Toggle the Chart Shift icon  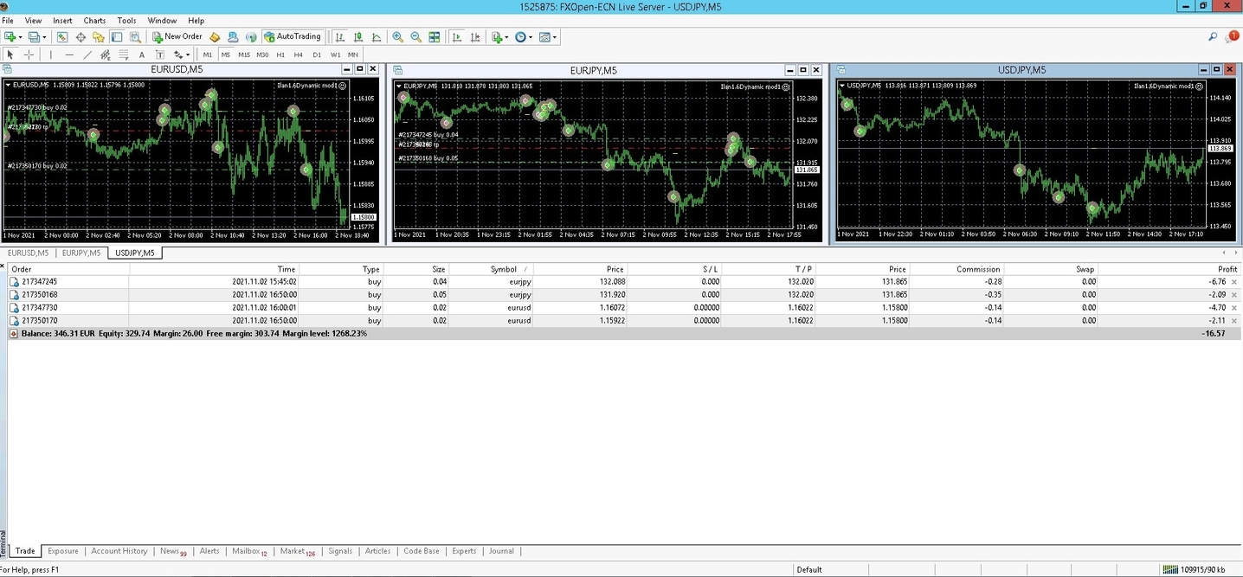click(474, 36)
